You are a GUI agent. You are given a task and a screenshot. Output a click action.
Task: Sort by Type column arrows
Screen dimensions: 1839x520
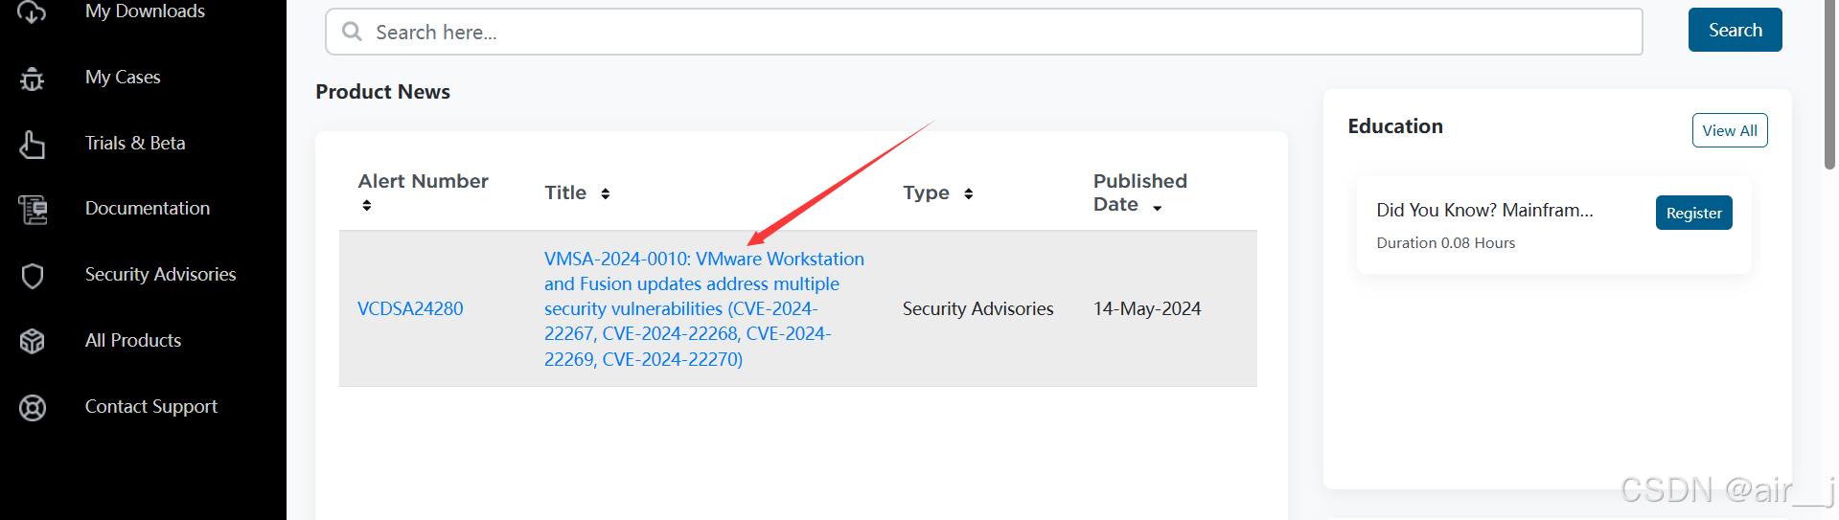click(x=968, y=193)
